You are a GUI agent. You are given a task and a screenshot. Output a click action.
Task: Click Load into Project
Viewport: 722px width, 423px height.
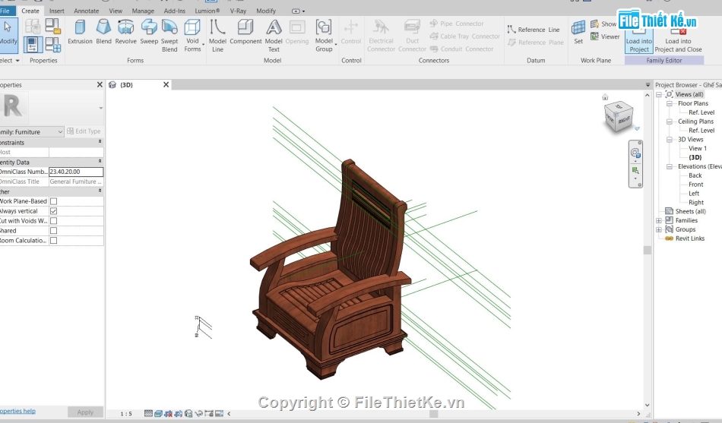tap(639, 40)
